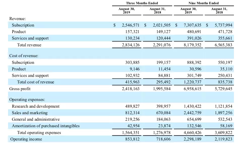
Task: Select services revenue value 130,234
Action: (x=132, y=38)
